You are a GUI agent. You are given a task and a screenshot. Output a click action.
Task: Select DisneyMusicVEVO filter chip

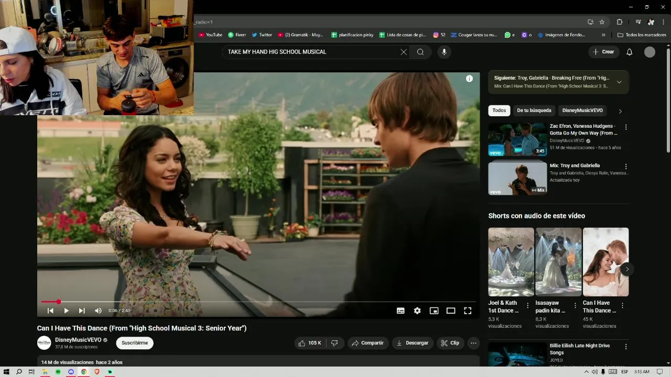[582, 110]
